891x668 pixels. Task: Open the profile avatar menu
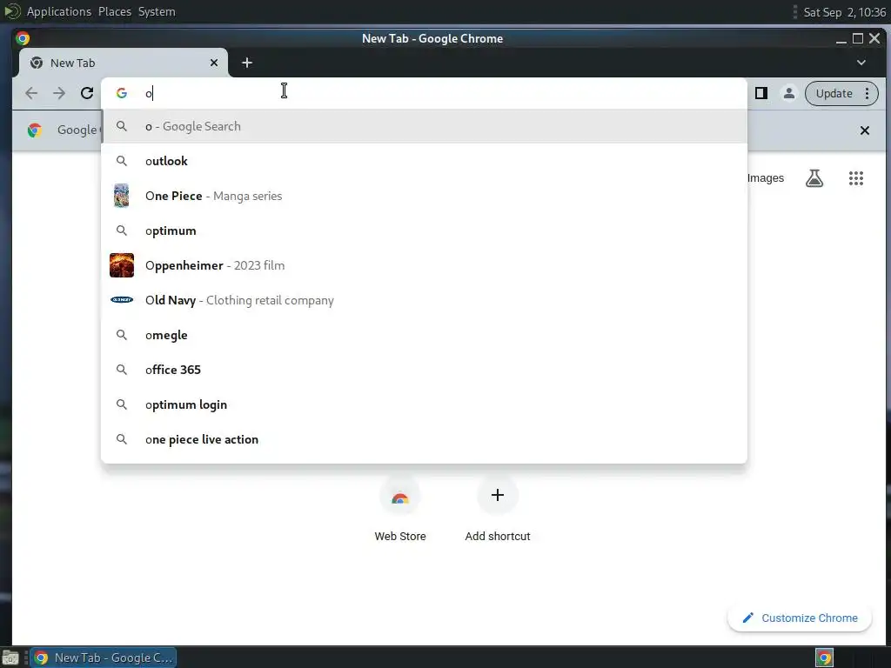[788, 93]
